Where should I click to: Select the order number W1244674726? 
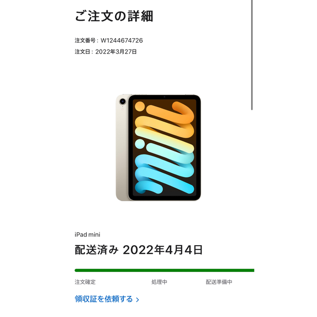click(x=122, y=41)
